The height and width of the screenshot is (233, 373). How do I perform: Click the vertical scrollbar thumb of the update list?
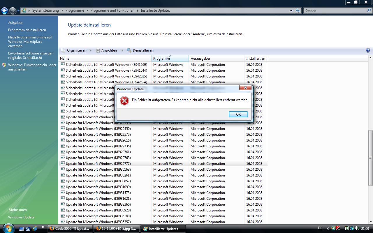(370, 158)
